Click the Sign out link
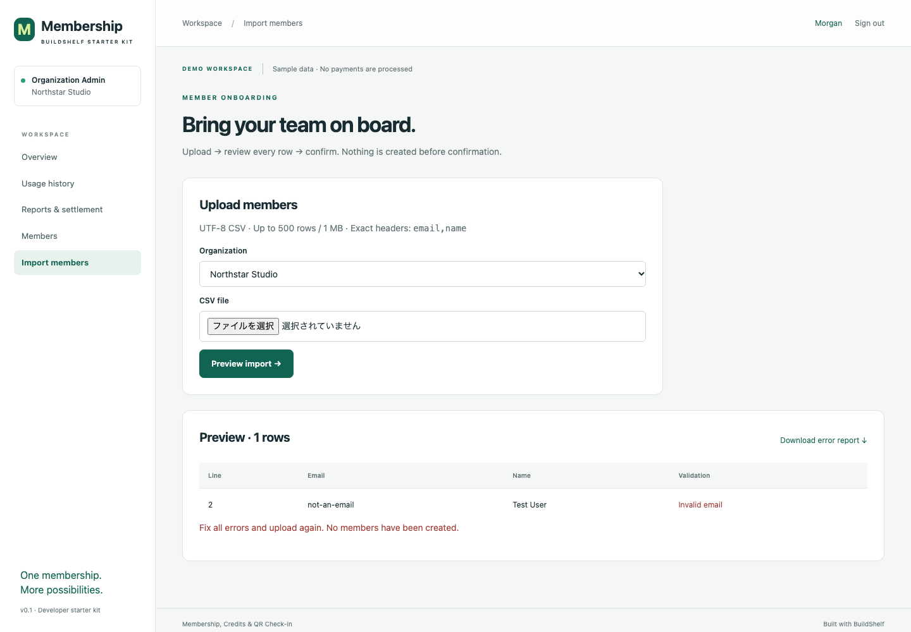 click(x=869, y=23)
